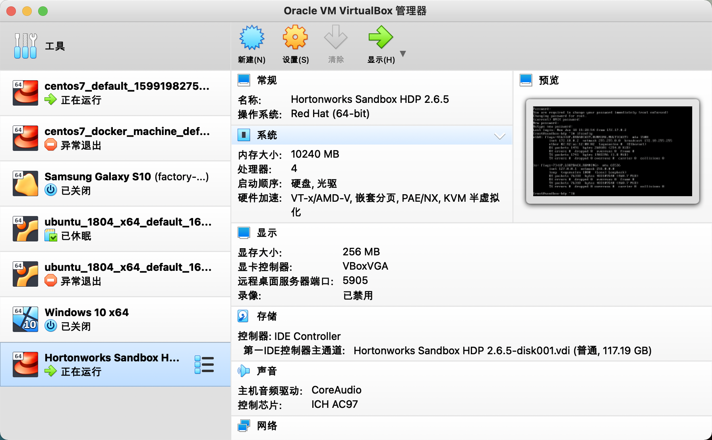This screenshot has width=712, height=440.
Task: Click the running status arrow of Hortonworks Sandbox
Action: [50, 371]
